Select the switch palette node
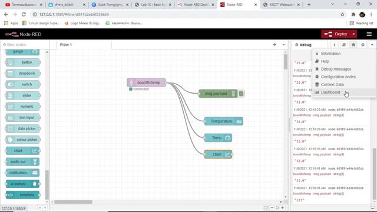The width and height of the screenshot is (377, 212). coord(22,84)
